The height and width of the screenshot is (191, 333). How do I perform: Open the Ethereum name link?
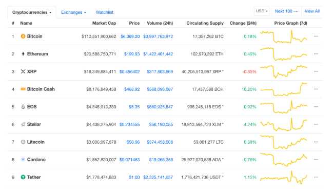pos(37,54)
